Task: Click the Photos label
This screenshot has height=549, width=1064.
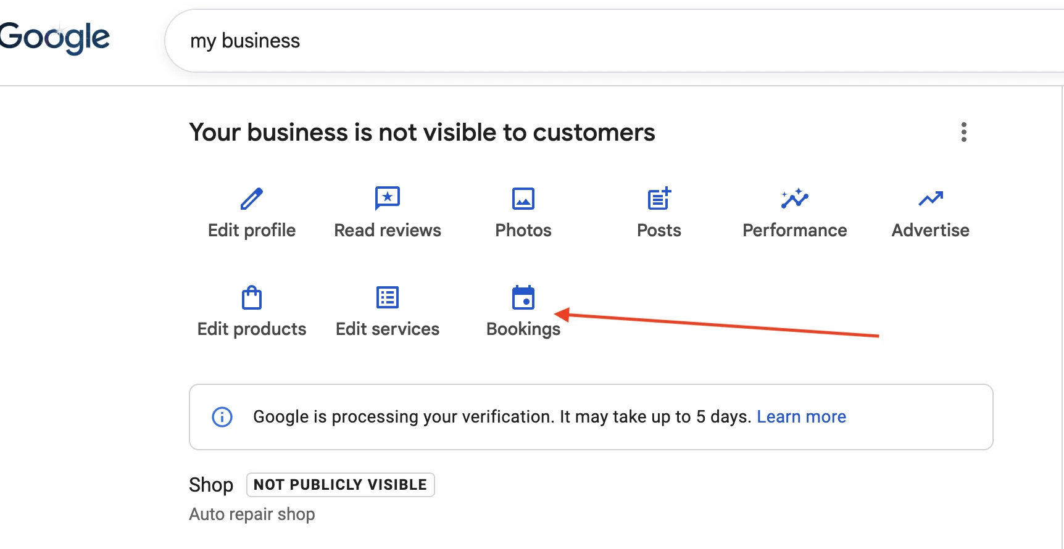Action: 523,231
